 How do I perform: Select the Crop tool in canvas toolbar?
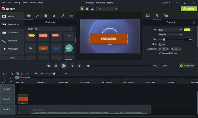click(92, 9)
